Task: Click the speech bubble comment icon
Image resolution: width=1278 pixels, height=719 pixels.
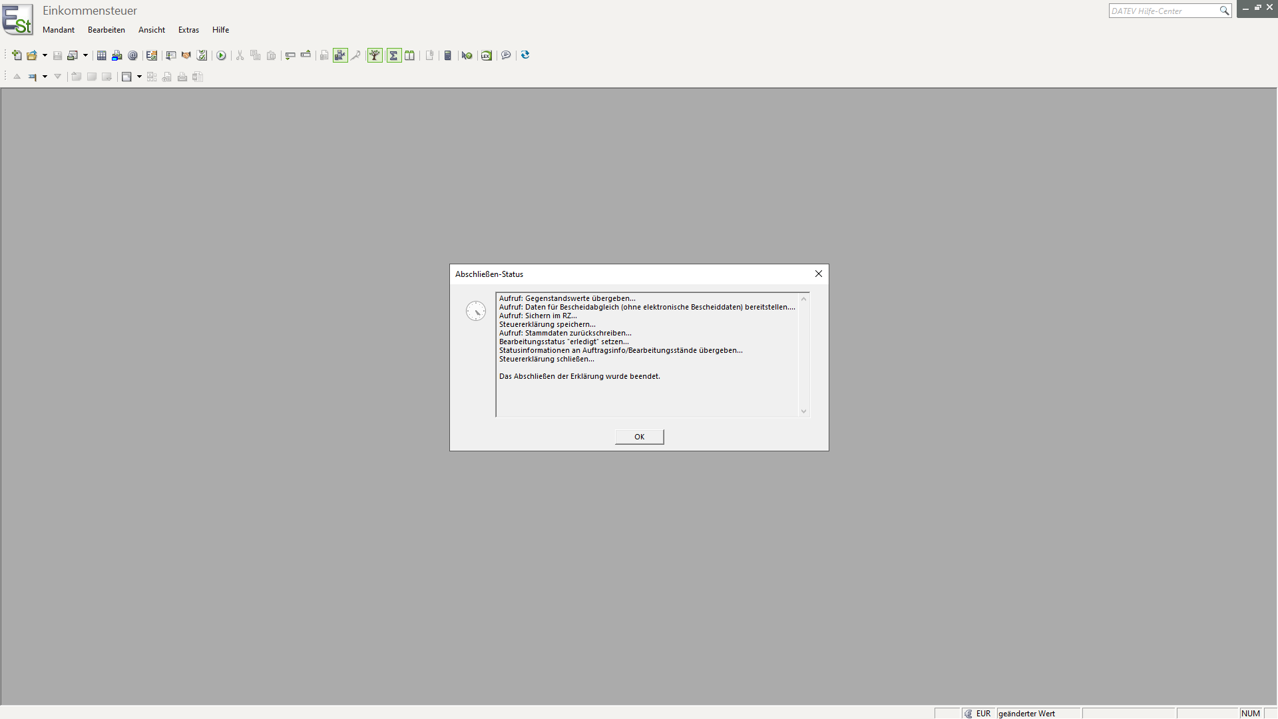Action: coord(506,55)
